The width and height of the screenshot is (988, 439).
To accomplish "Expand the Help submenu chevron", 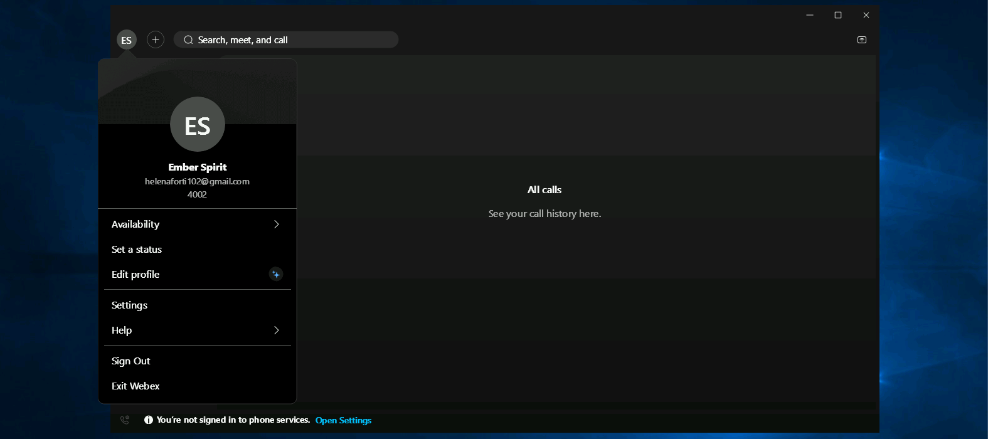I will click(x=277, y=331).
